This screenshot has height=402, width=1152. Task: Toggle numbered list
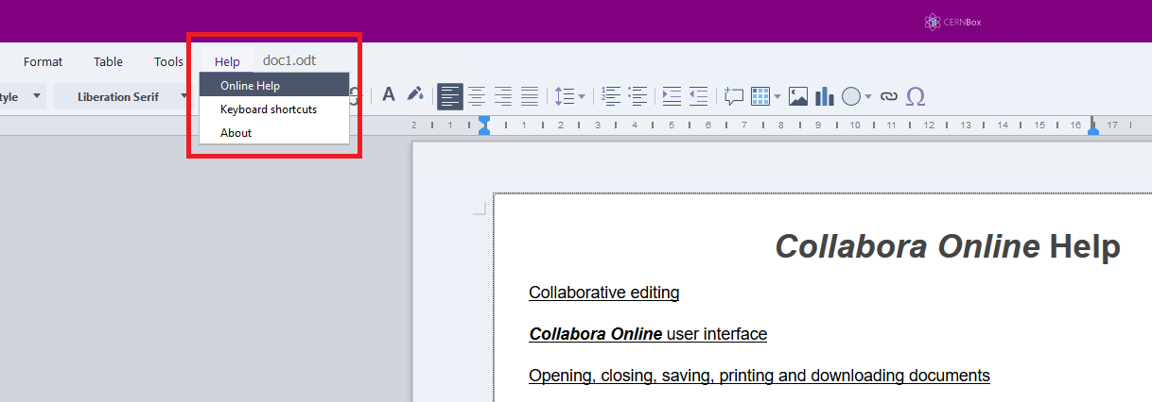pyautogui.click(x=611, y=95)
